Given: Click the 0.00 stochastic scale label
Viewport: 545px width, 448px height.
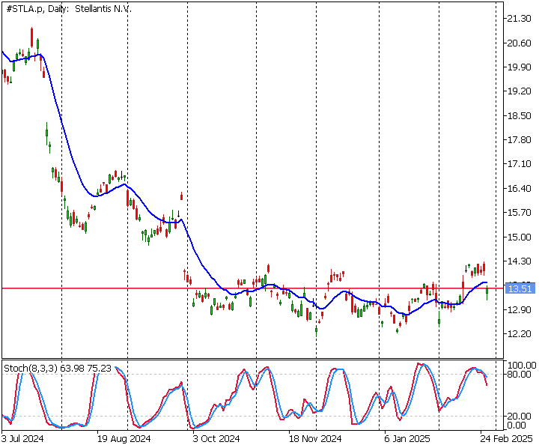Looking at the screenshot, I should 517,426.
